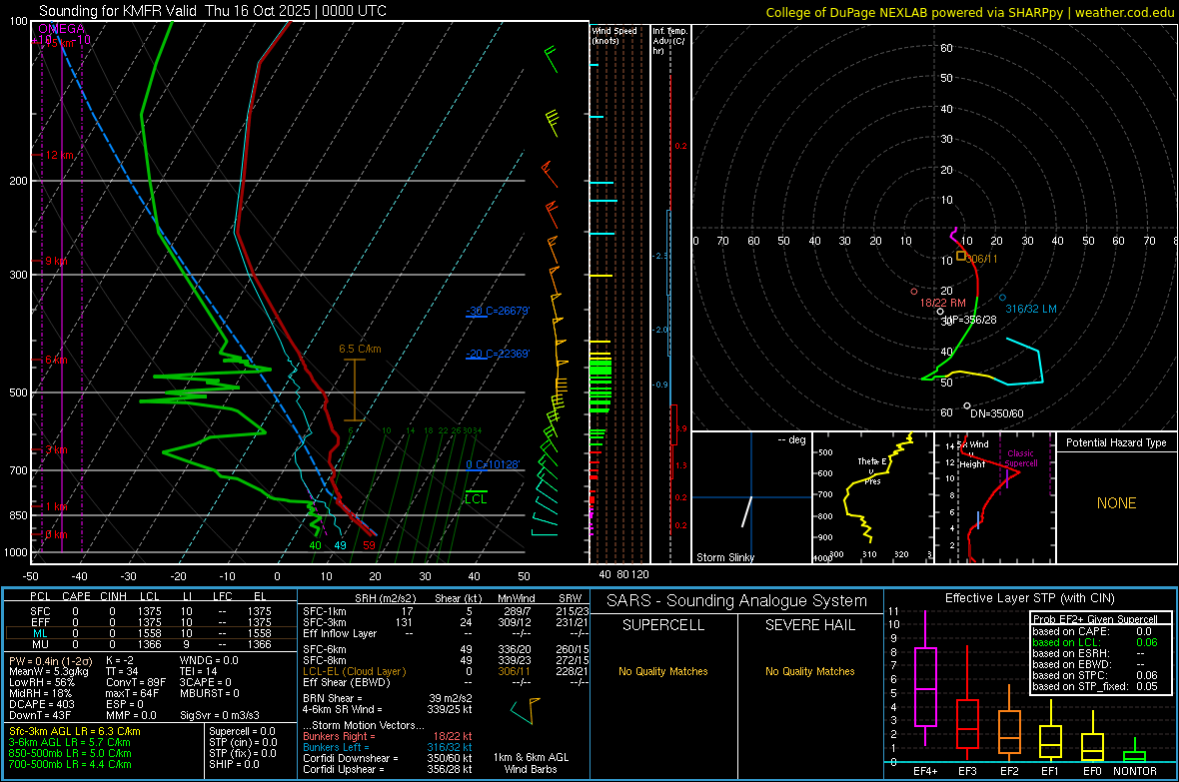Click the SFC-1km shear row
Image resolution: width=1179 pixels, height=782 pixels.
tap(446, 611)
